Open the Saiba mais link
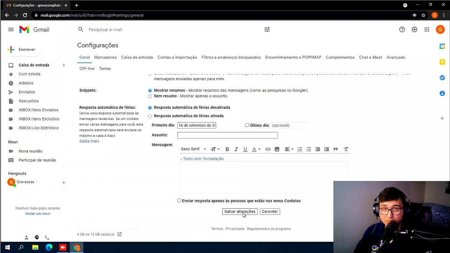The image size is (450, 253). (89, 141)
